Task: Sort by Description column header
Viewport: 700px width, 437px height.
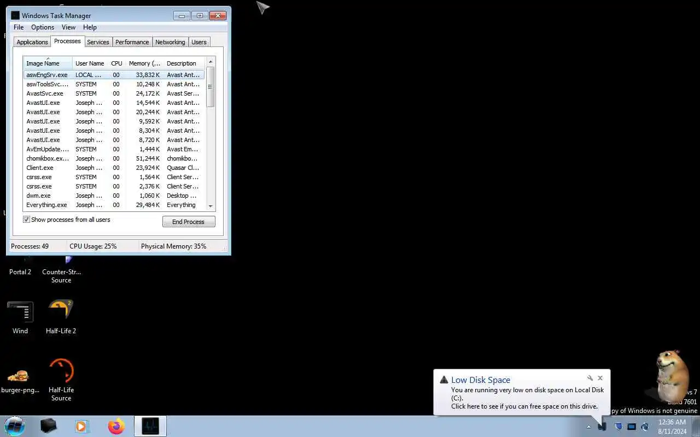Action: click(184, 63)
